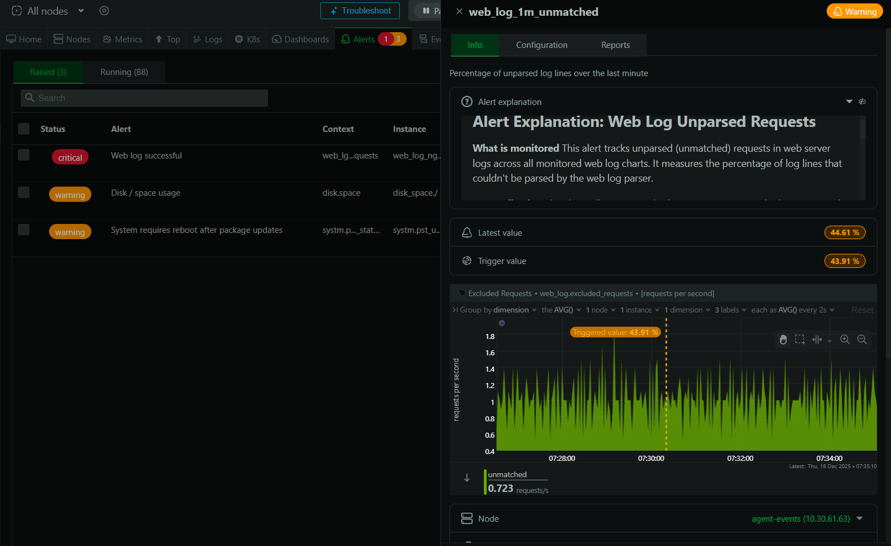Click the Reset chart filters button
This screenshot has height=546, width=891.
[x=862, y=310]
